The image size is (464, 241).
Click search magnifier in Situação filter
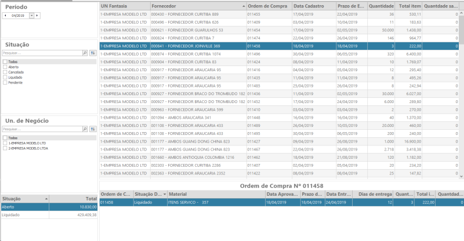(x=85, y=53)
